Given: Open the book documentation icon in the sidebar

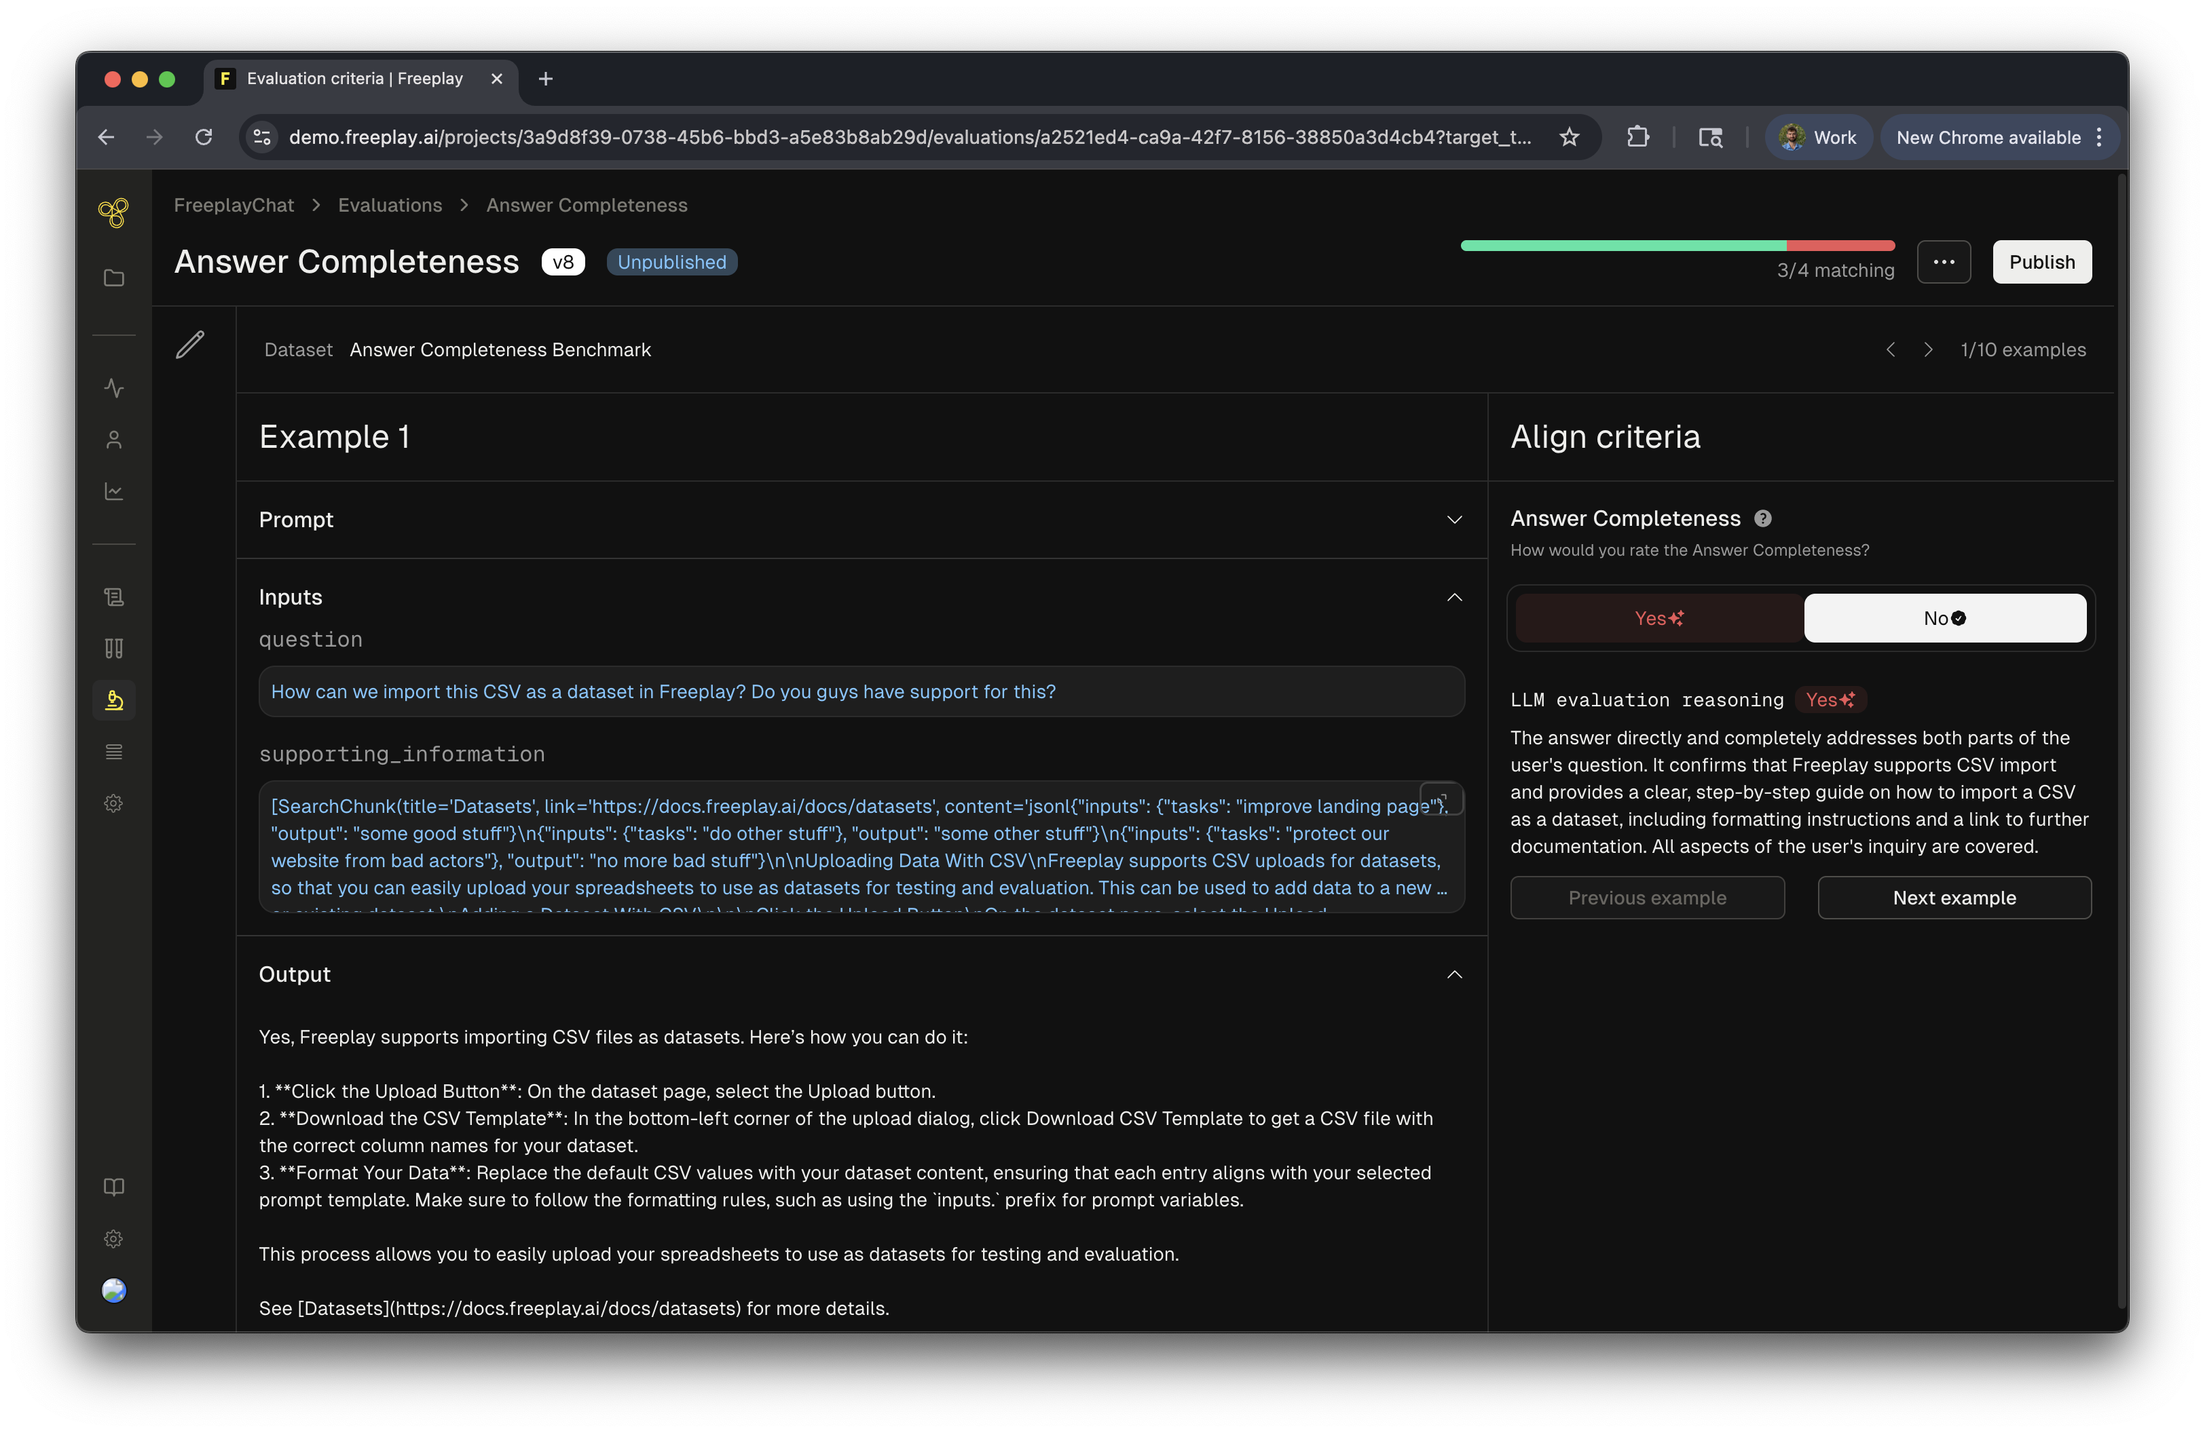Looking at the screenshot, I should [x=114, y=1187].
